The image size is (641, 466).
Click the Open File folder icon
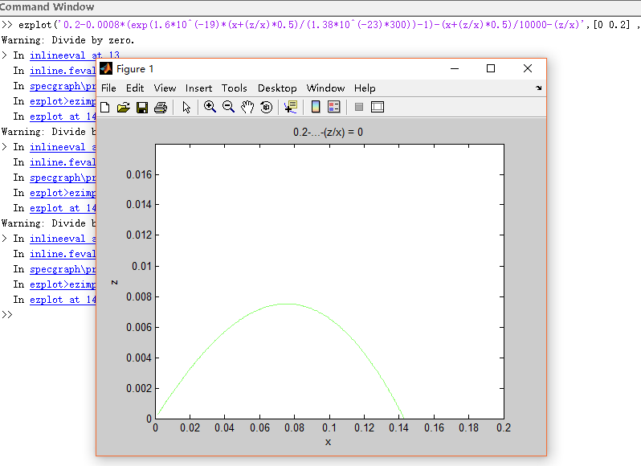click(x=123, y=107)
